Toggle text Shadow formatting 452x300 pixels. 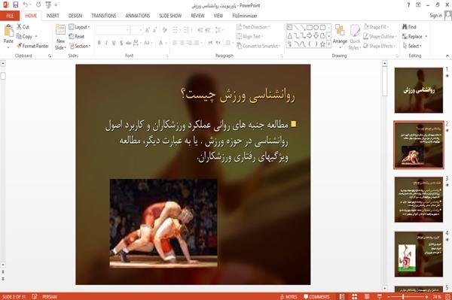(121, 43)
